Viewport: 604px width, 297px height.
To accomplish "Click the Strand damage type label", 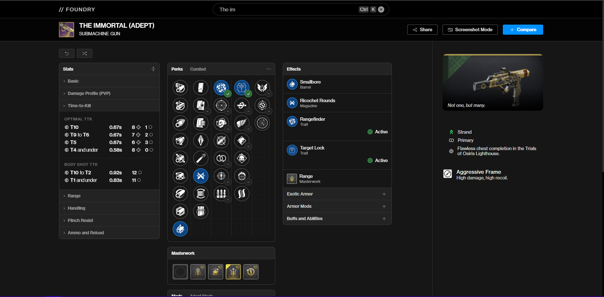I will (465, 132).
